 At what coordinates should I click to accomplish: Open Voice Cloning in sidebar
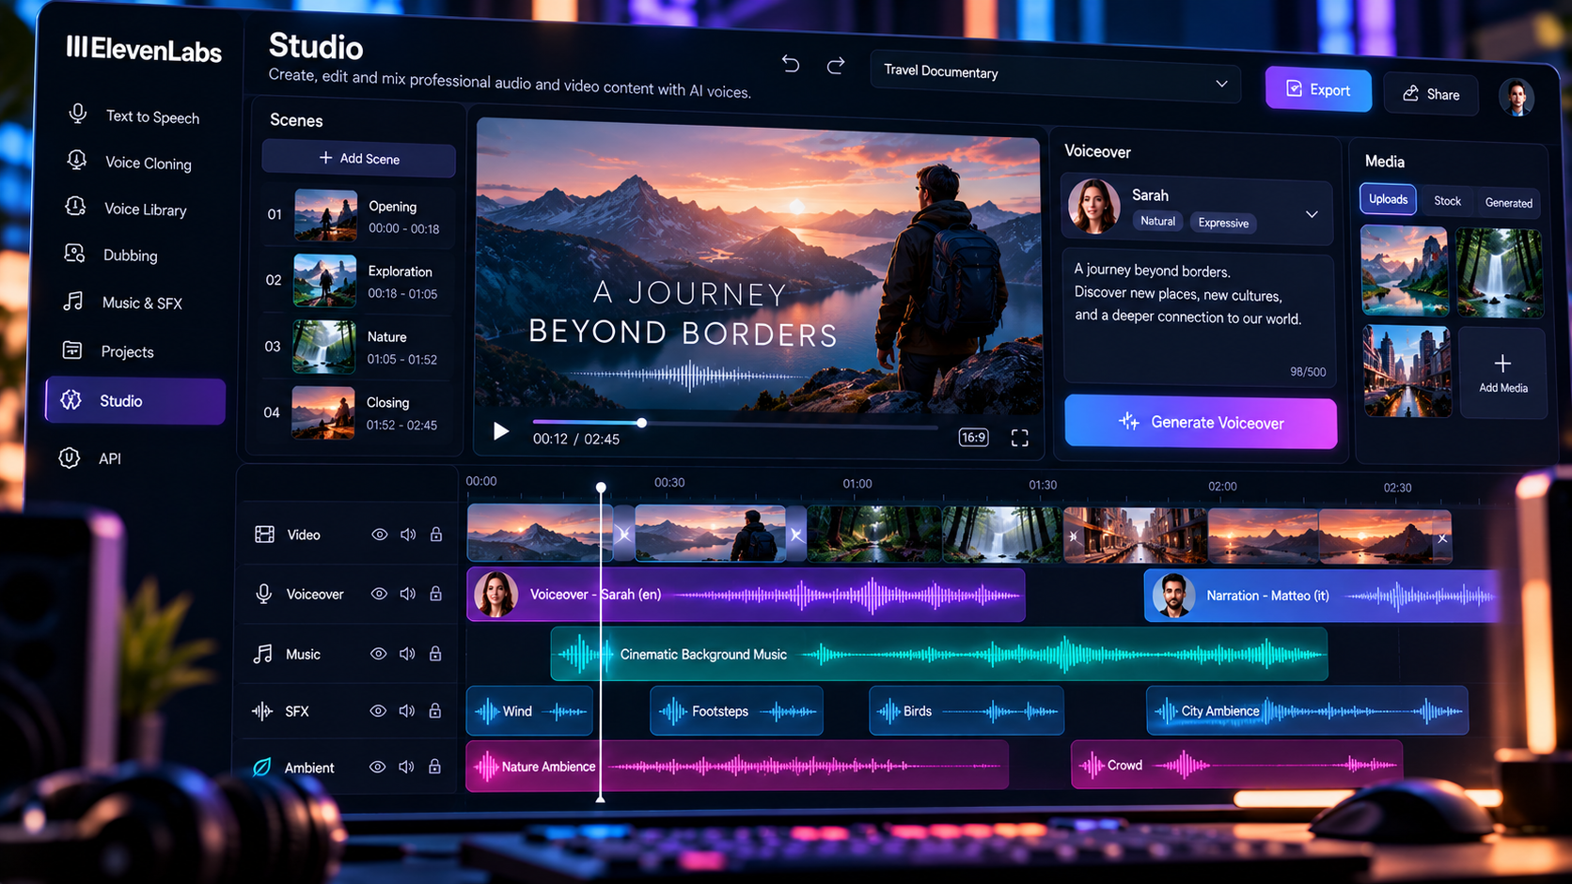(x=130, y=163)
